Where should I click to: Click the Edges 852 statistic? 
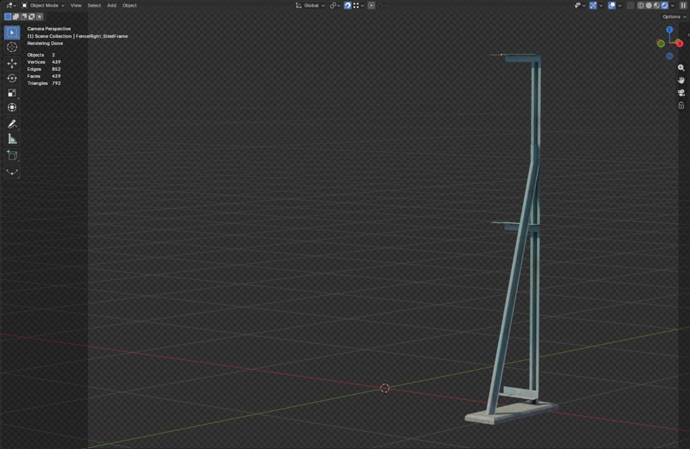44,69
